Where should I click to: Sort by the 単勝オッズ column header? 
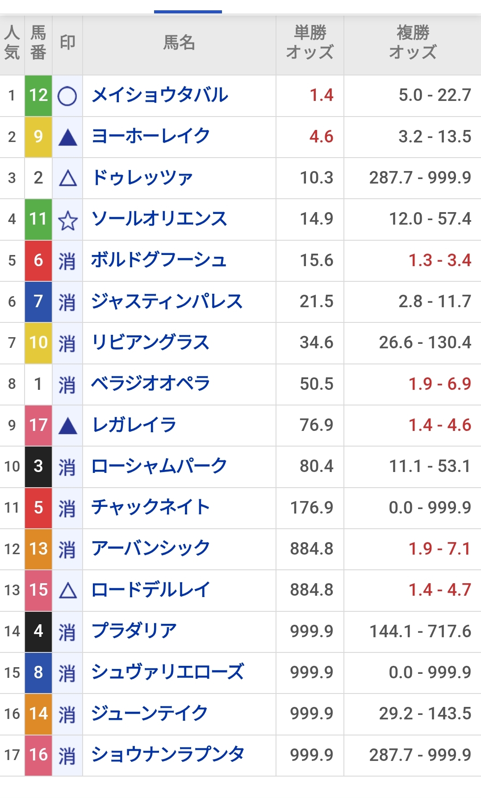pyautogui.click(x=310, y=43)
